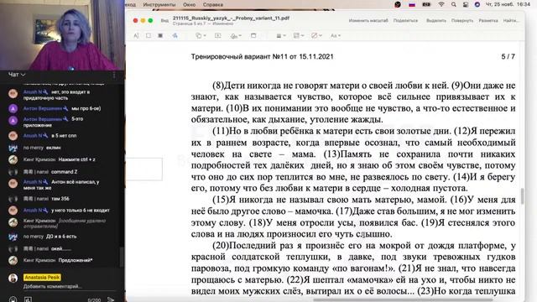Screen dimensions: 537x302
Task: Click the Wi-Fi status icon
Action: (x=441, y=4)
